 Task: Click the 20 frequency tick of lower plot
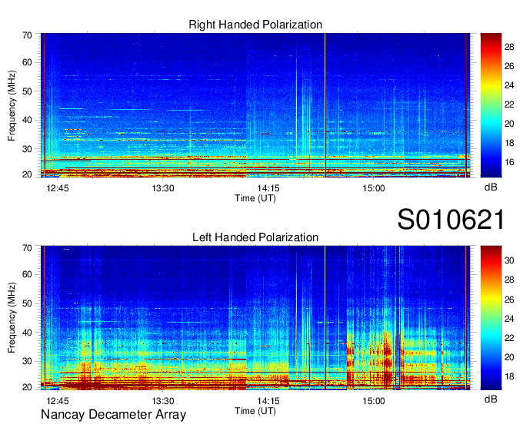27,387
